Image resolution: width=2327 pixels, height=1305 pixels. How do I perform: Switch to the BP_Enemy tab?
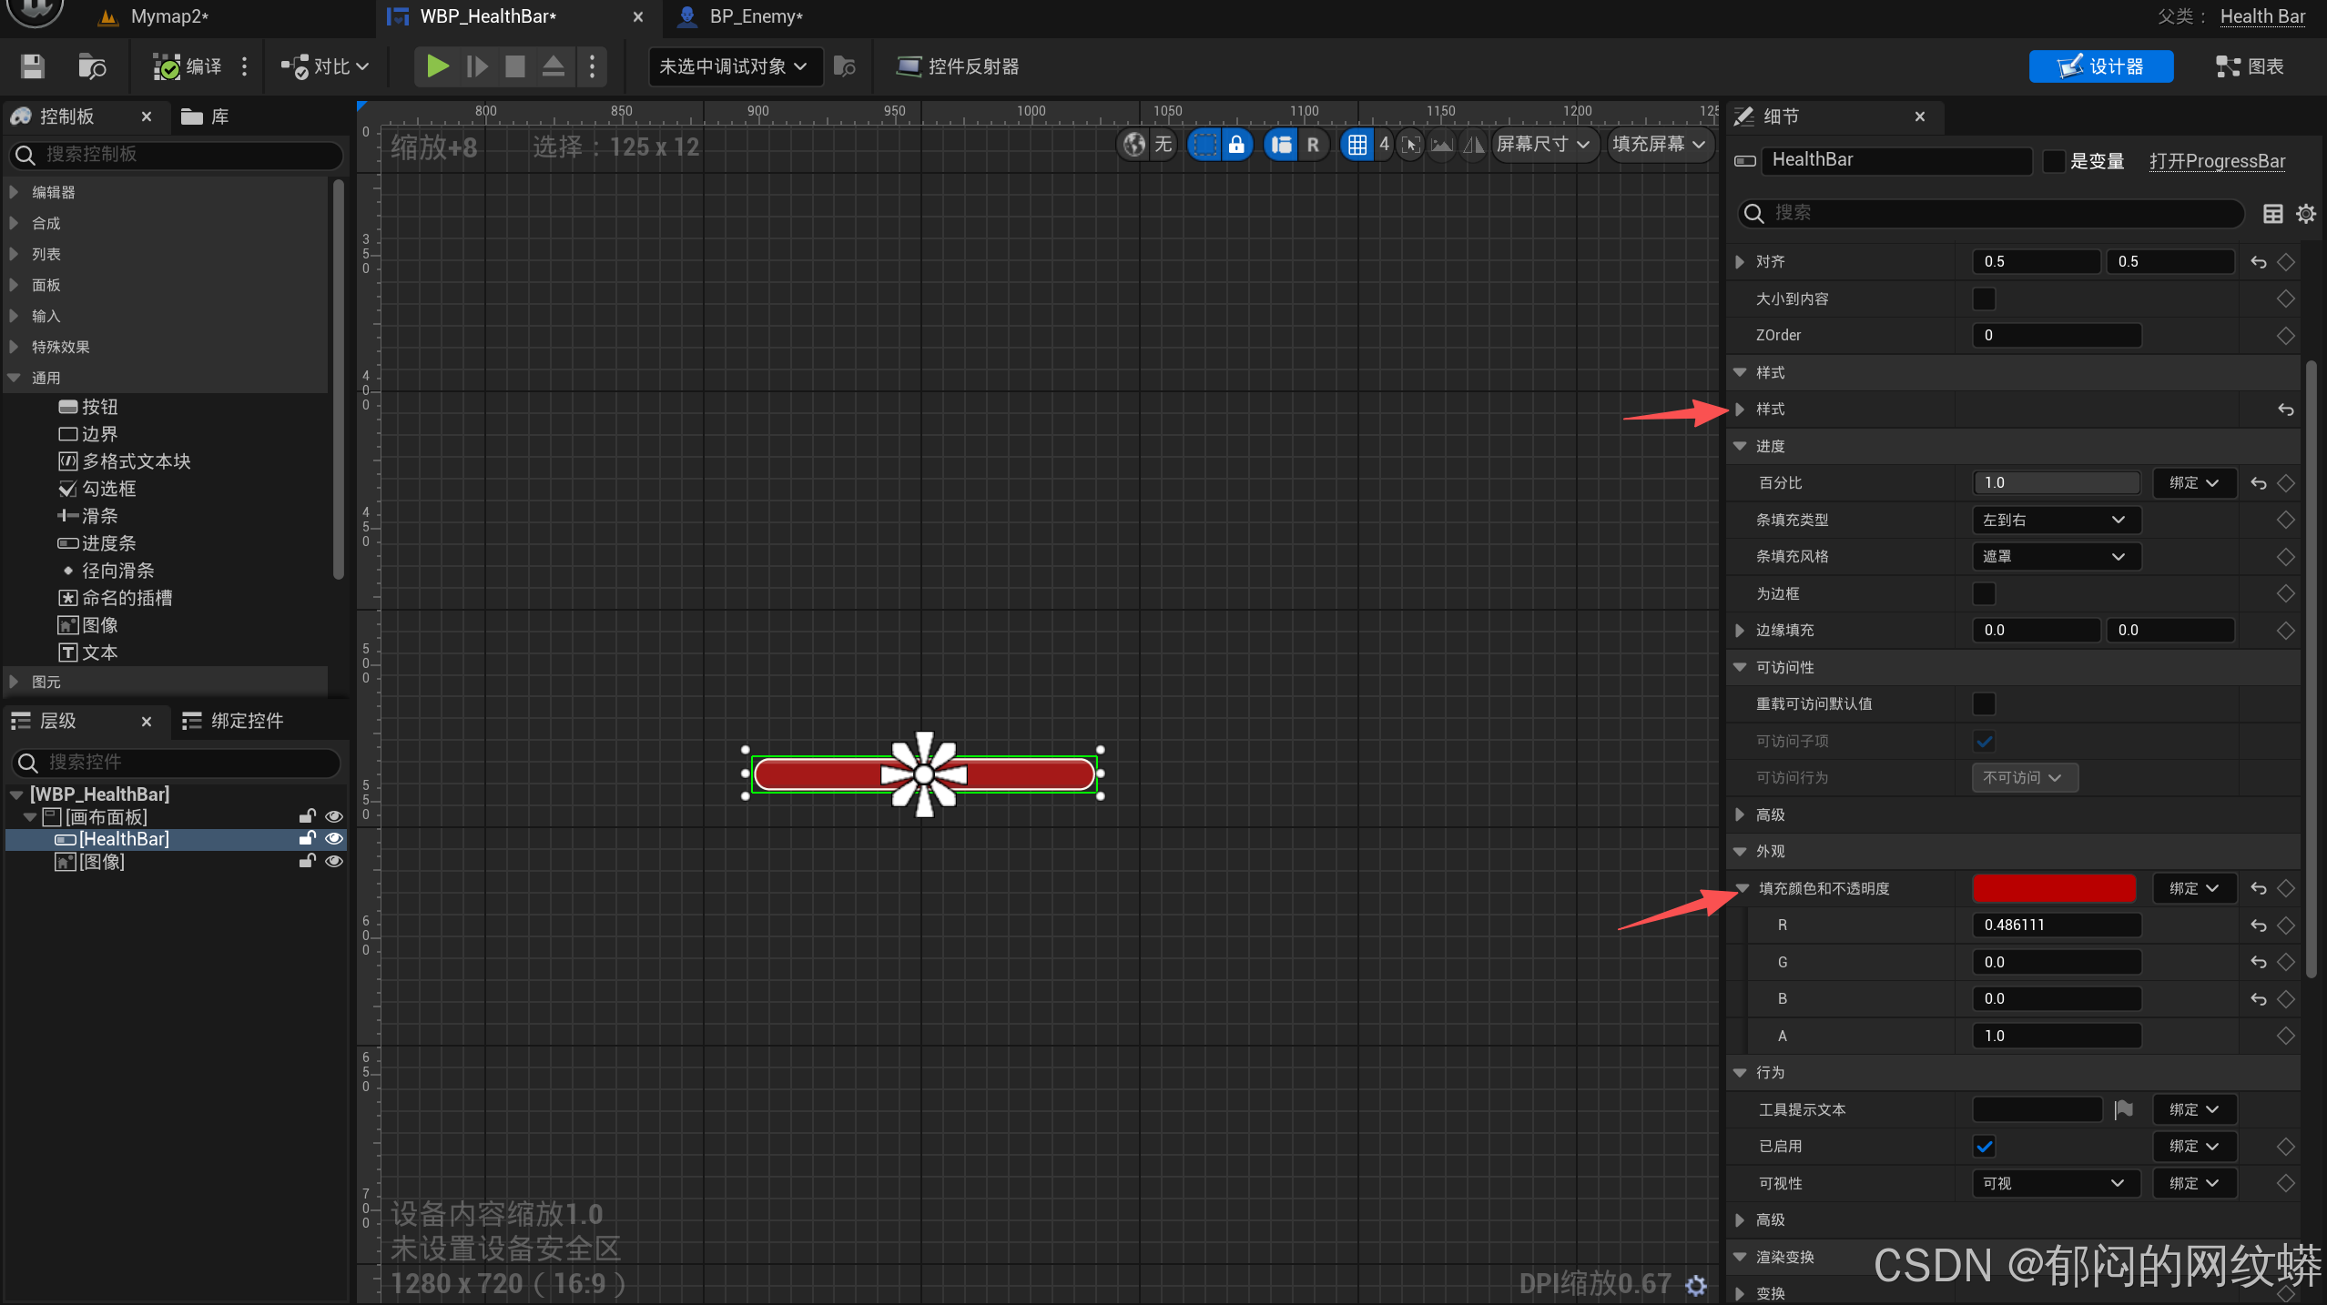pyautogui.click(x=755, y=16)
